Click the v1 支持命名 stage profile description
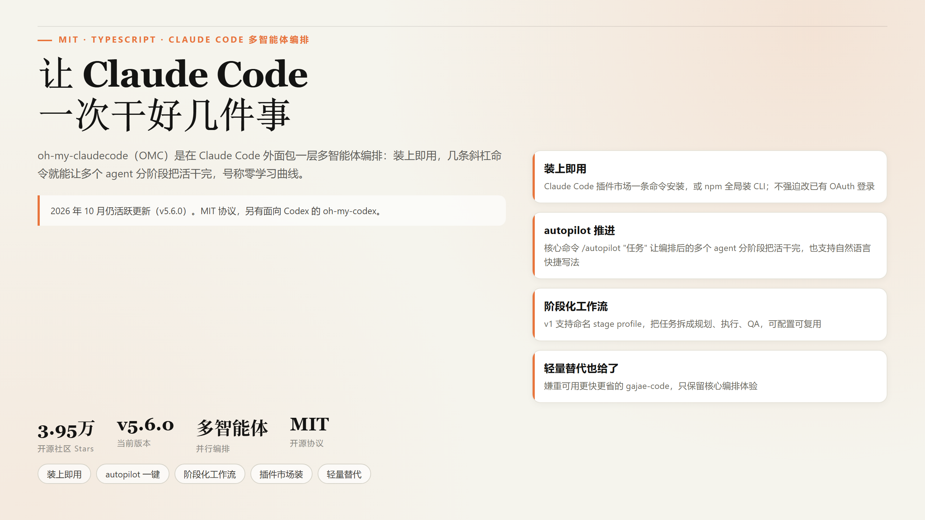The image size is (925, 520). [683, 324]
